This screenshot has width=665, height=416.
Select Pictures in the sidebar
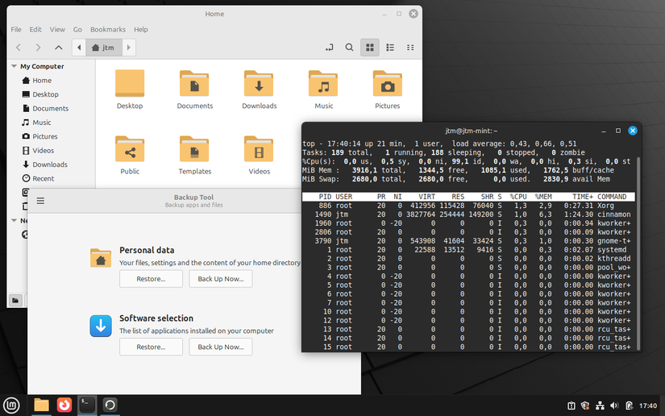44,136
